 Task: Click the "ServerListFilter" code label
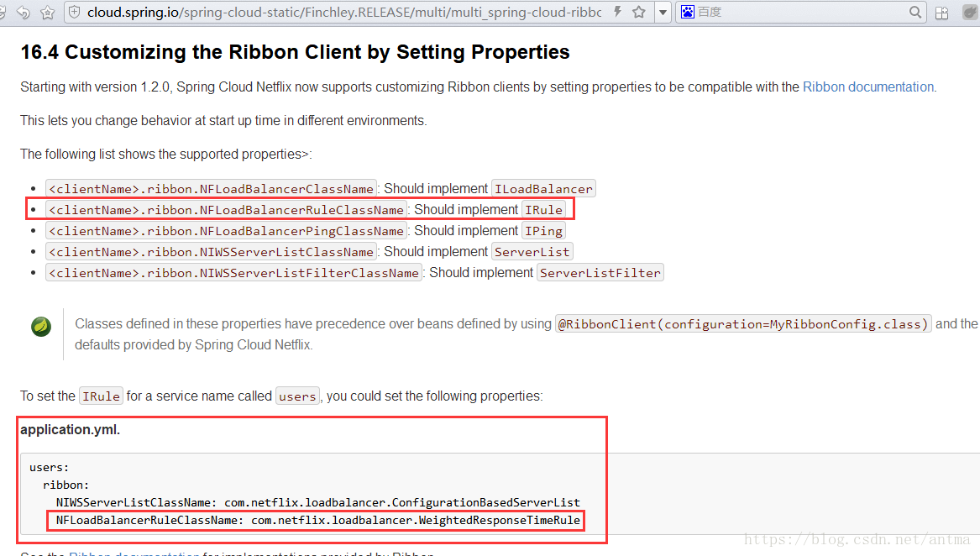coord(600,273)
